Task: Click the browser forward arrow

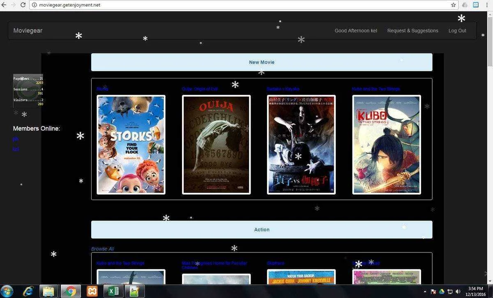Action: pyautogui.click(x=13, y=5)
